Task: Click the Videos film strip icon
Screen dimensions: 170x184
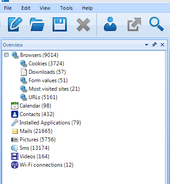Action: tap(15, 156)
